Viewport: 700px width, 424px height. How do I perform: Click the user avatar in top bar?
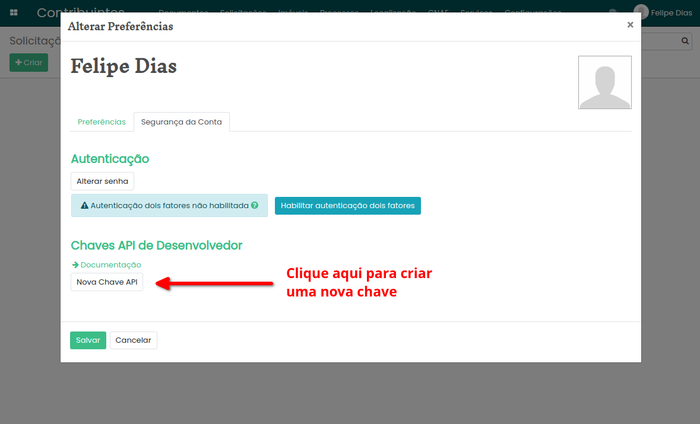pyautogui.click(x=641, y=12)
